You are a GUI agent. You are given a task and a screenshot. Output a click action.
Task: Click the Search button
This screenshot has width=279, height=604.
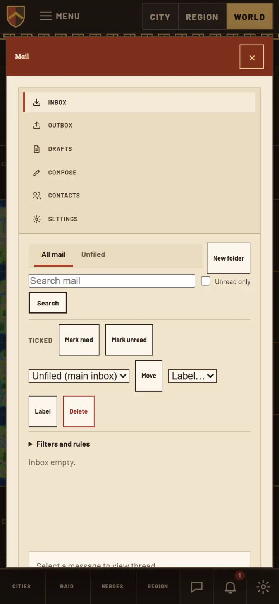click(48, 303)
